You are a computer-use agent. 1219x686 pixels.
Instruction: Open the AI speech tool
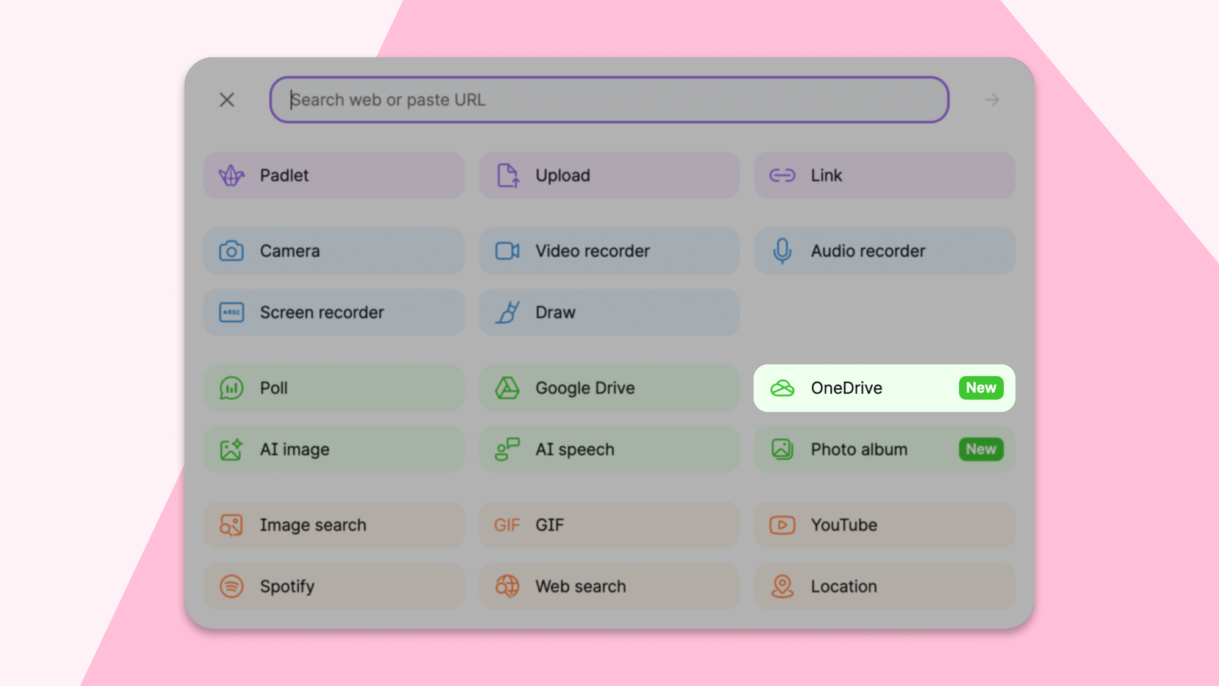click(x=507, y=449)
